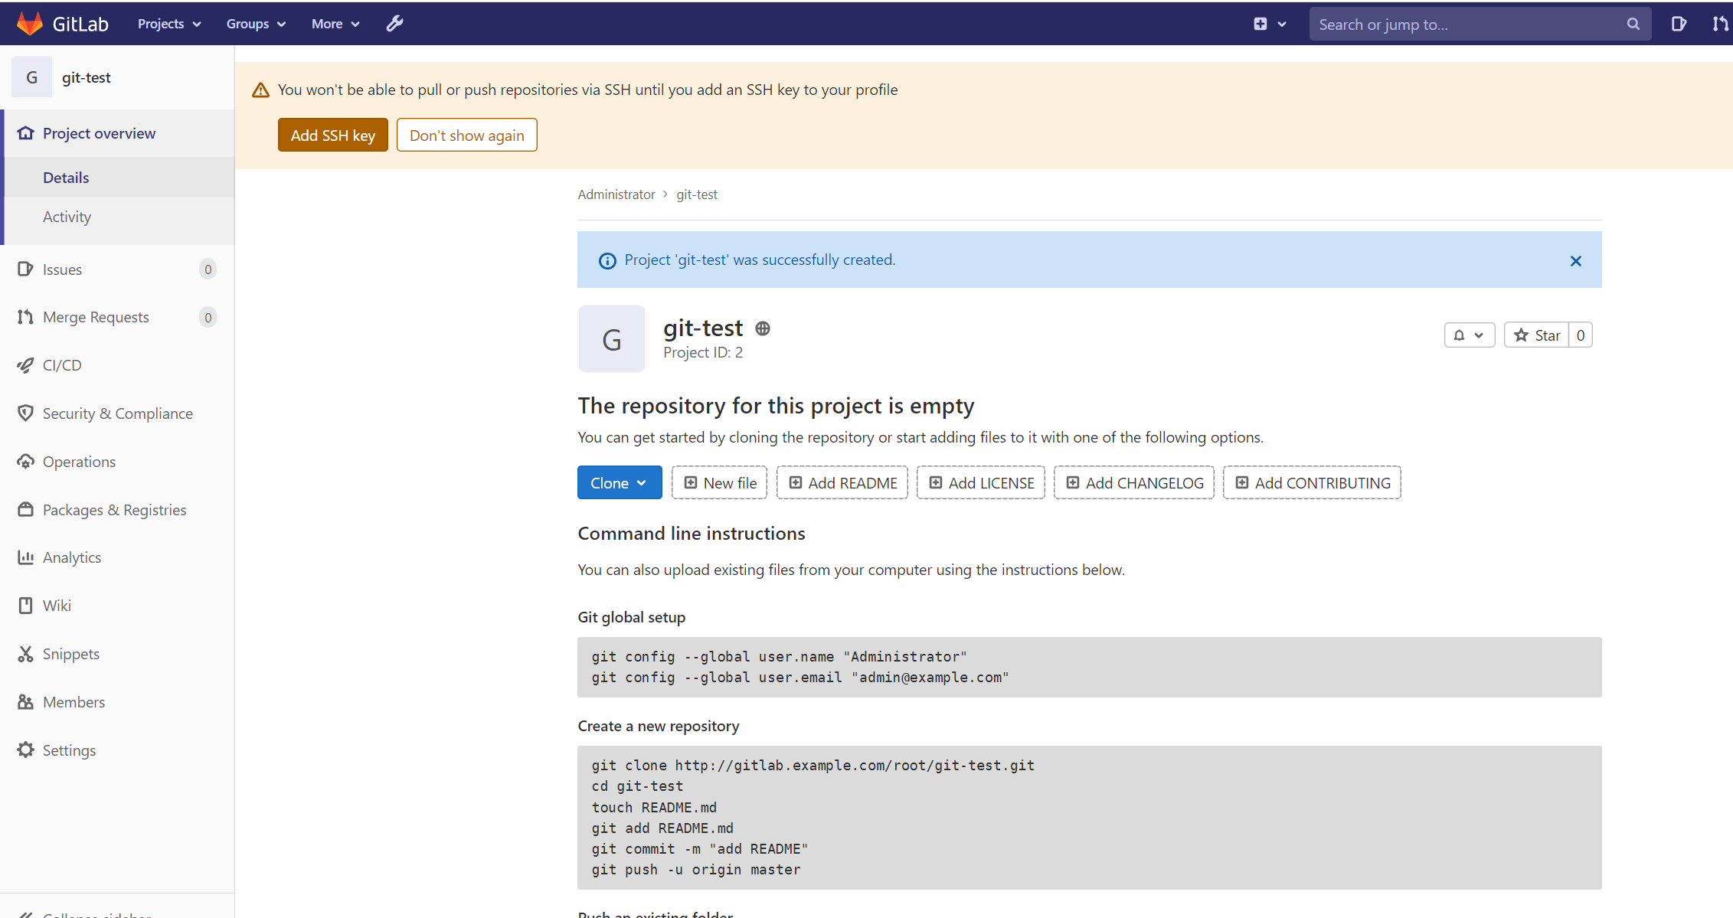This screenshot has height=918, width=1733.
Task: Click the GitLab fox logo
Action: 30,24
